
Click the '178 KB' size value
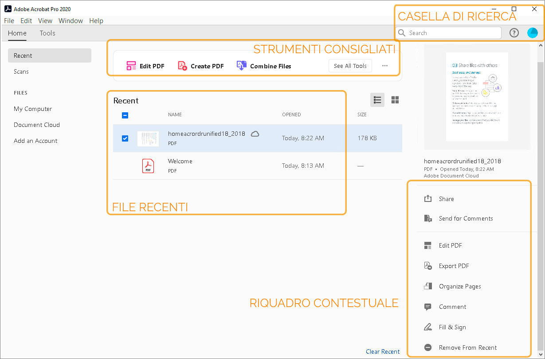click(x=367, y=138)
